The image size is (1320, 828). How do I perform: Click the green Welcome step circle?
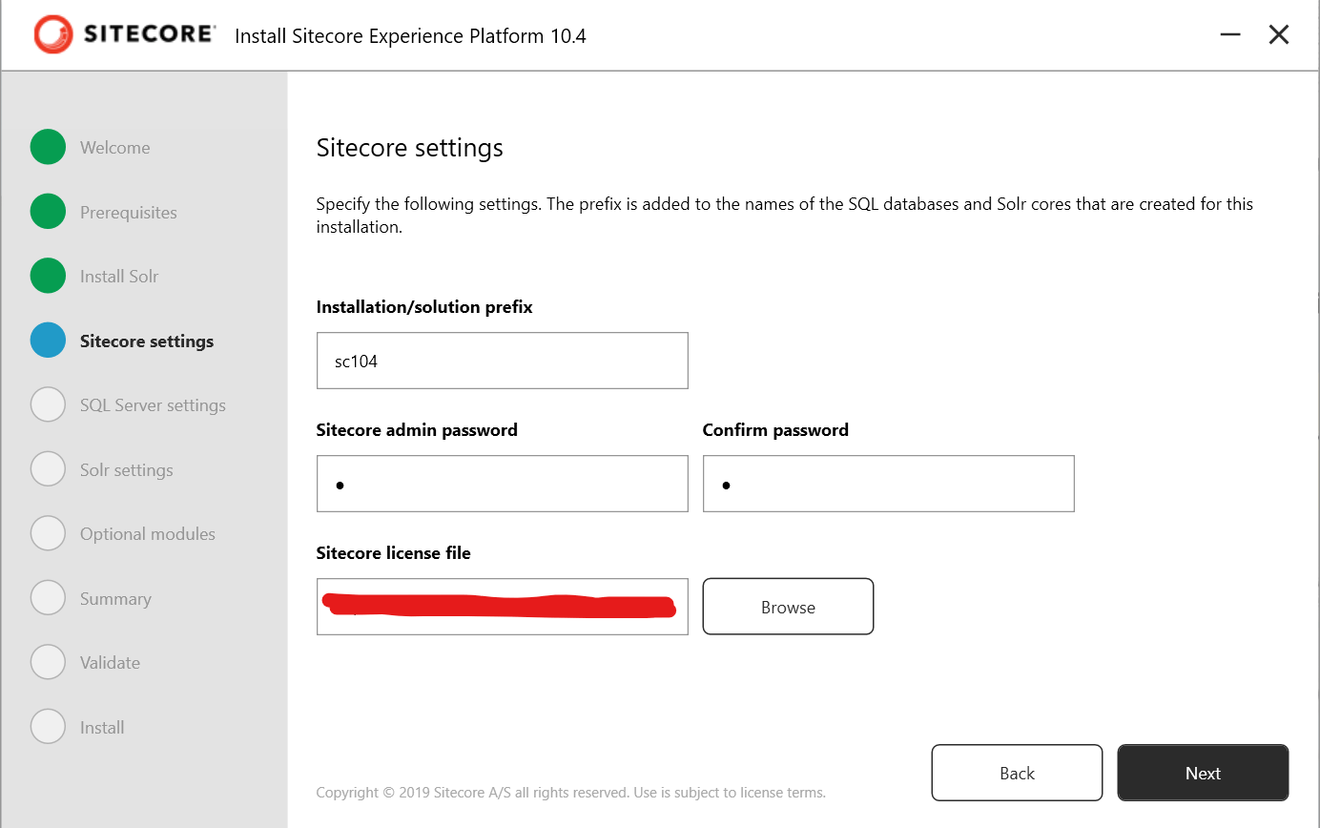coord(48,147)
